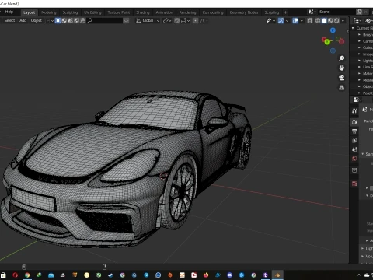Open outliner display mode dropdown
Screen dimensions: 373x280
368,20
